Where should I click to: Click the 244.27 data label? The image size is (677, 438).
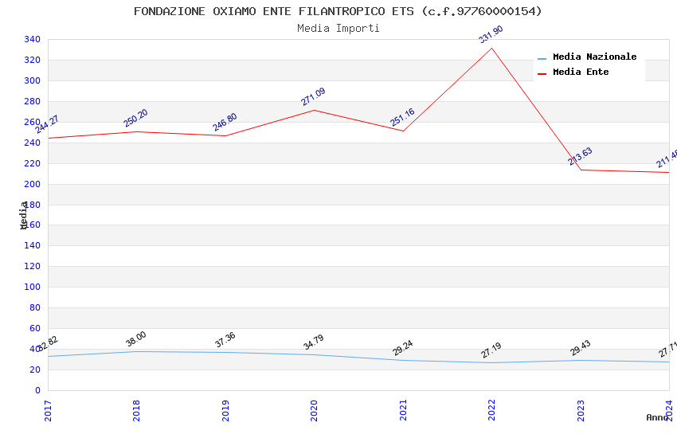(x=47, y=125)
